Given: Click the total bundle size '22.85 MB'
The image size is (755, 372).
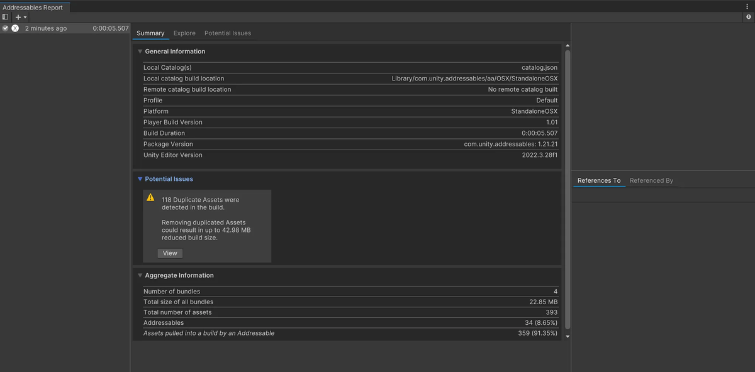Looking at the screenshot, I should click(543, 302).
